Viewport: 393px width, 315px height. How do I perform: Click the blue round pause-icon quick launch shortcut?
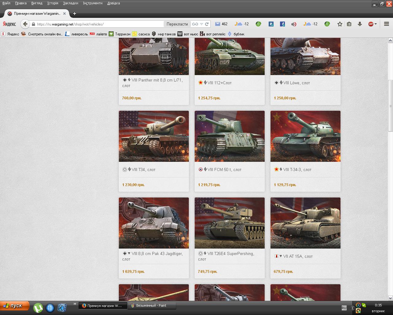pos(50,308)
